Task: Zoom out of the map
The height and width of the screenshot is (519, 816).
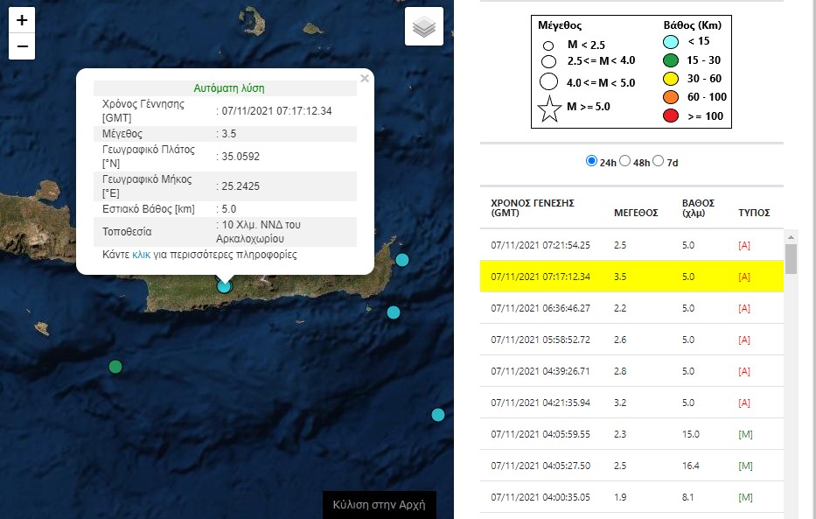Action: pos(22,46)
